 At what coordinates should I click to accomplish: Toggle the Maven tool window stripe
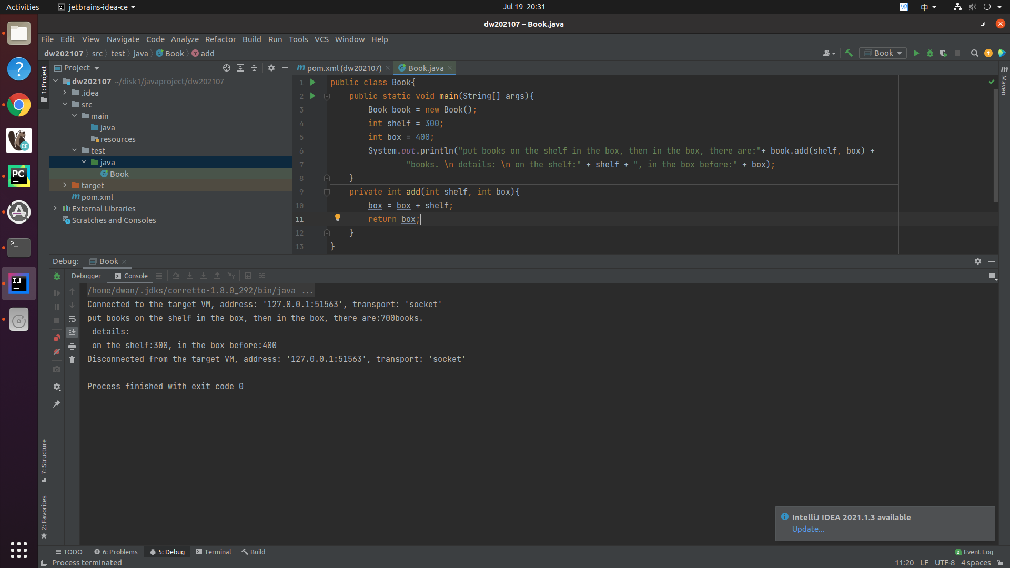[1004, 80]
